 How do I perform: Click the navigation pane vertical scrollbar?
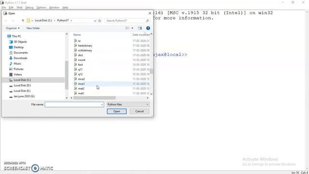pyautogui.click(x=67, y=75)
